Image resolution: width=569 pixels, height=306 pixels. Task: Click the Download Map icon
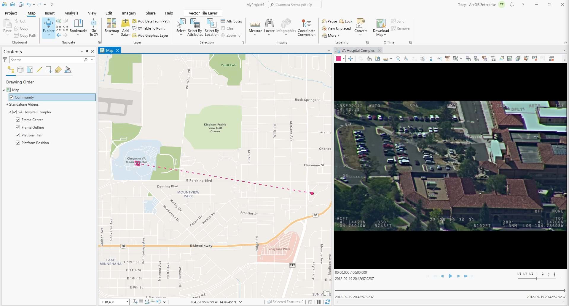point(381,23)
